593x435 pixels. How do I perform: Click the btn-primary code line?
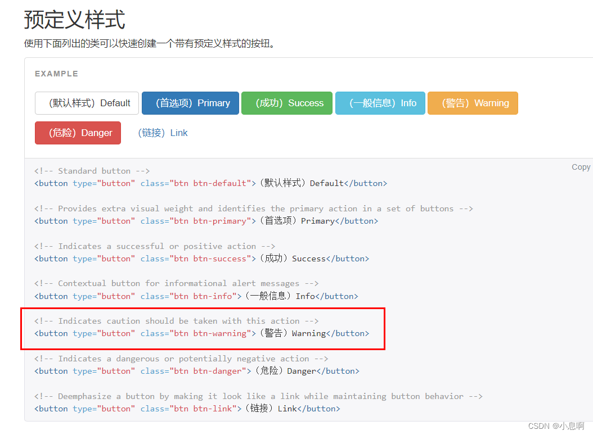(x=206, y=221)
